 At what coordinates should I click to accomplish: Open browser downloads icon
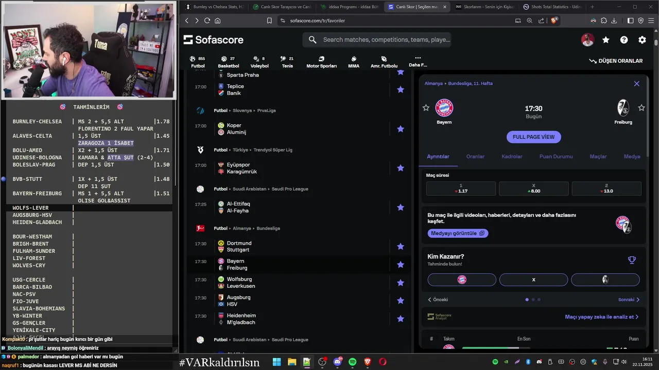pos(614,21)
